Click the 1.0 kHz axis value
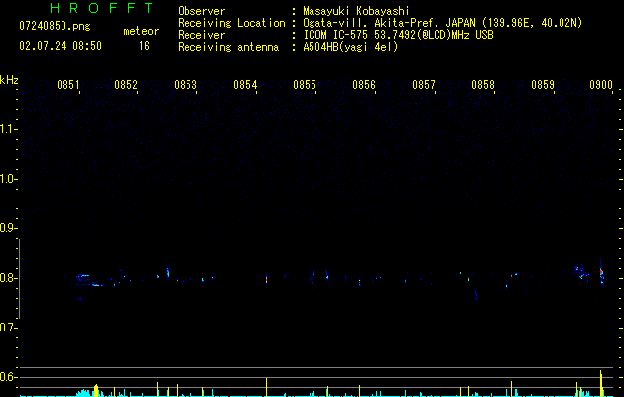The image size is (624, 397). tap(8, 179)
